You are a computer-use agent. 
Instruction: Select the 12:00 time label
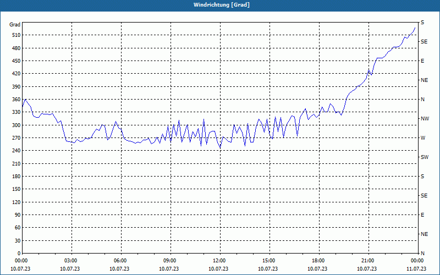[219, 261]
